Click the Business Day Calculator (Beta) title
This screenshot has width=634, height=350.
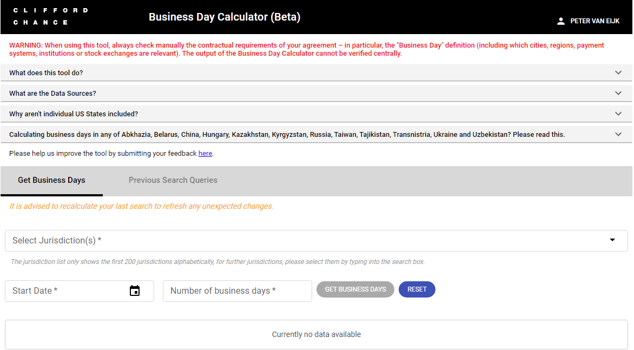[224, 17]
